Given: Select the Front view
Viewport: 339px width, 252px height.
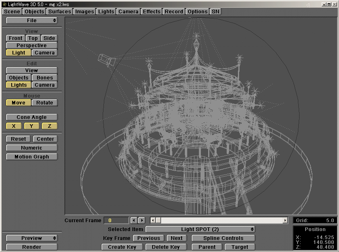Looking at the screenshot, I should pos(15,38).
